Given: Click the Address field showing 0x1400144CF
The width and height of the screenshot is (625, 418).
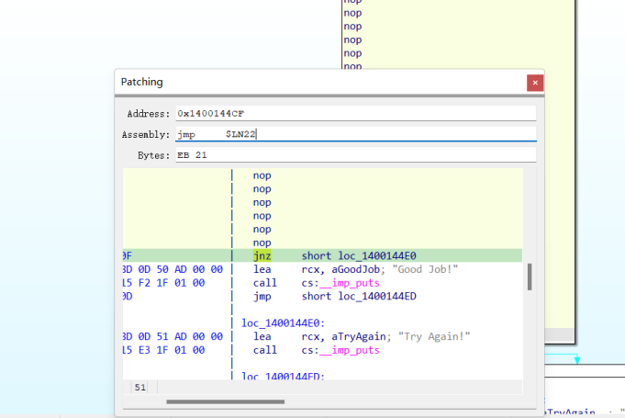Looking at the screenshot, I should (x=356, y=113).
